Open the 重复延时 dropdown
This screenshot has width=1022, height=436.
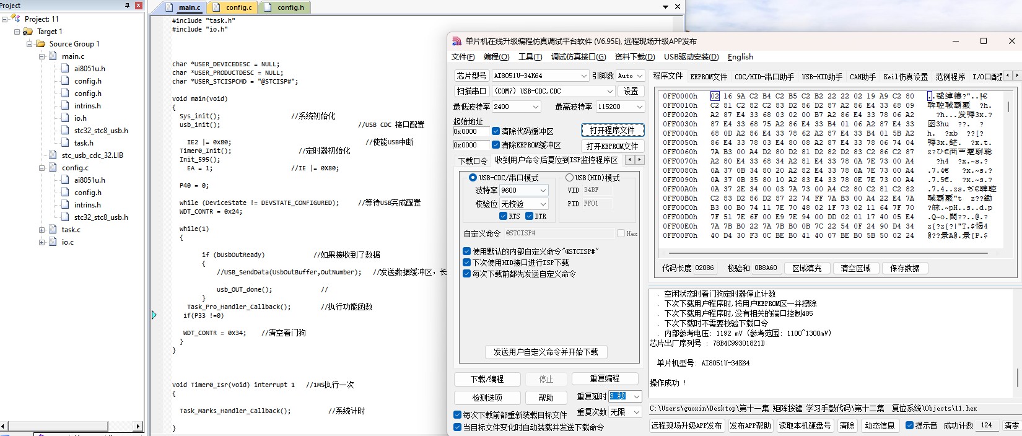pyautogui.click(x=636, y=396)
